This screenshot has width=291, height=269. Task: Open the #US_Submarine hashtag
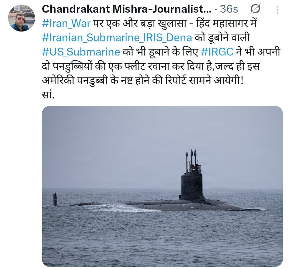[81, 52]
